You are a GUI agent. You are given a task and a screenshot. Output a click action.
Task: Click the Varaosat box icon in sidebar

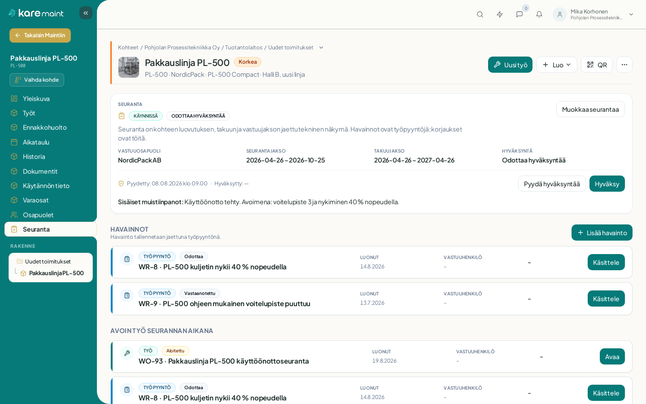coord(14,200)
